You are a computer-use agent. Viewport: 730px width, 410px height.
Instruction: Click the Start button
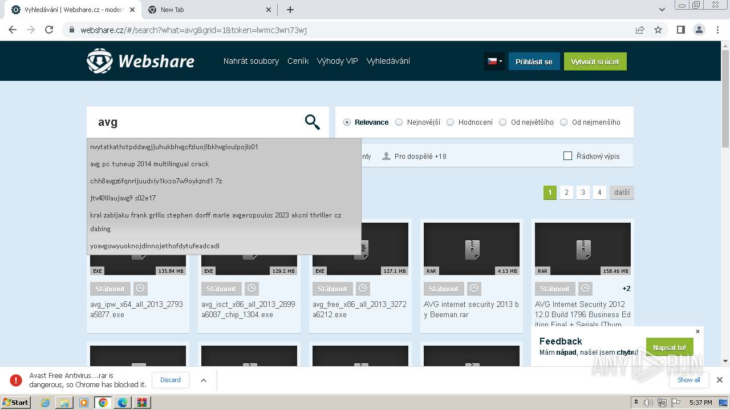(x=16, y=403)
